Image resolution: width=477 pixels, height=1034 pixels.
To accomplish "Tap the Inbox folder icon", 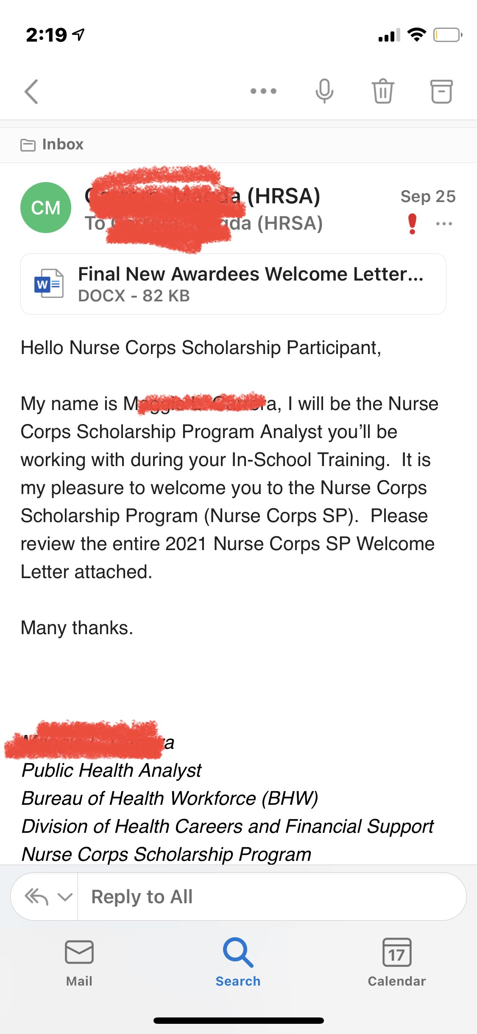I will pyautogui.click(x=28, y=145).
